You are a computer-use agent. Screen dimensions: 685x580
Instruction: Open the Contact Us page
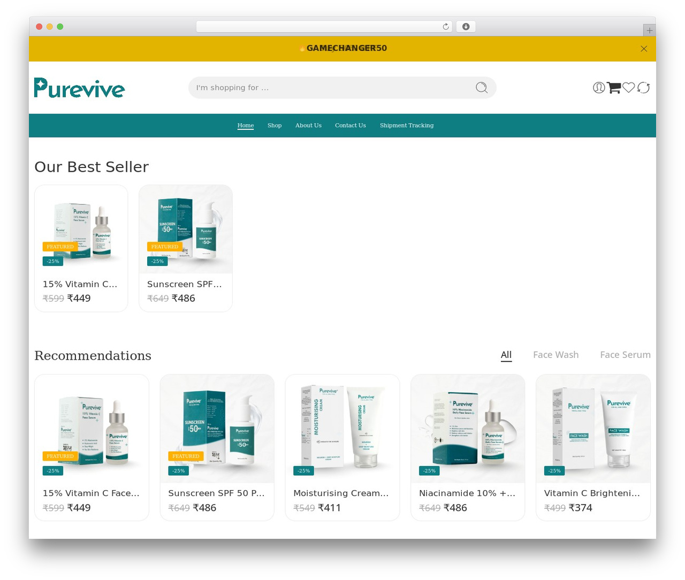[351, 125]
